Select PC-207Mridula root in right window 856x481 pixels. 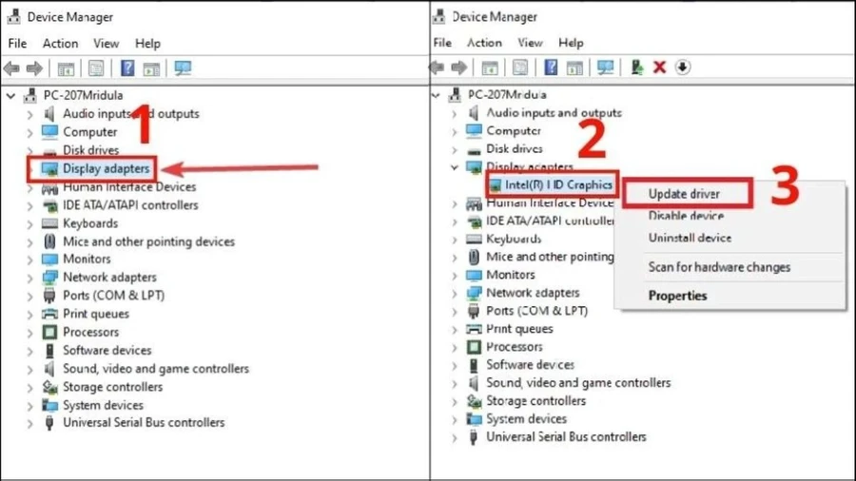click(507, 95)
